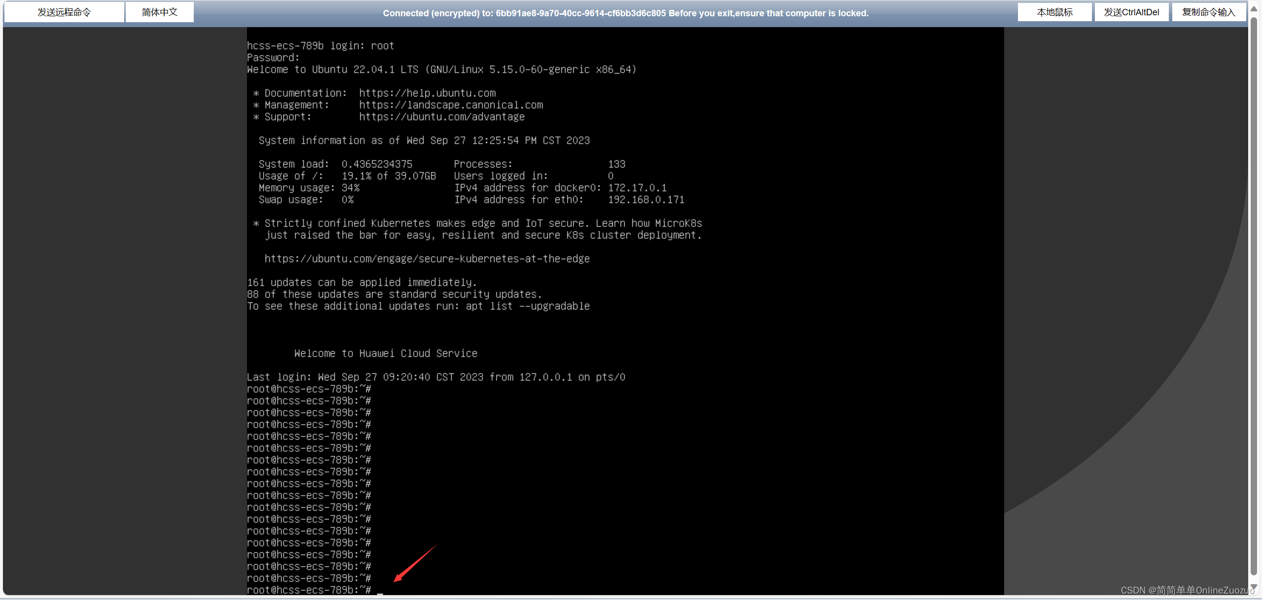
Task: Click the vertical scrollbar track
Action: (x=1254, y=296)
